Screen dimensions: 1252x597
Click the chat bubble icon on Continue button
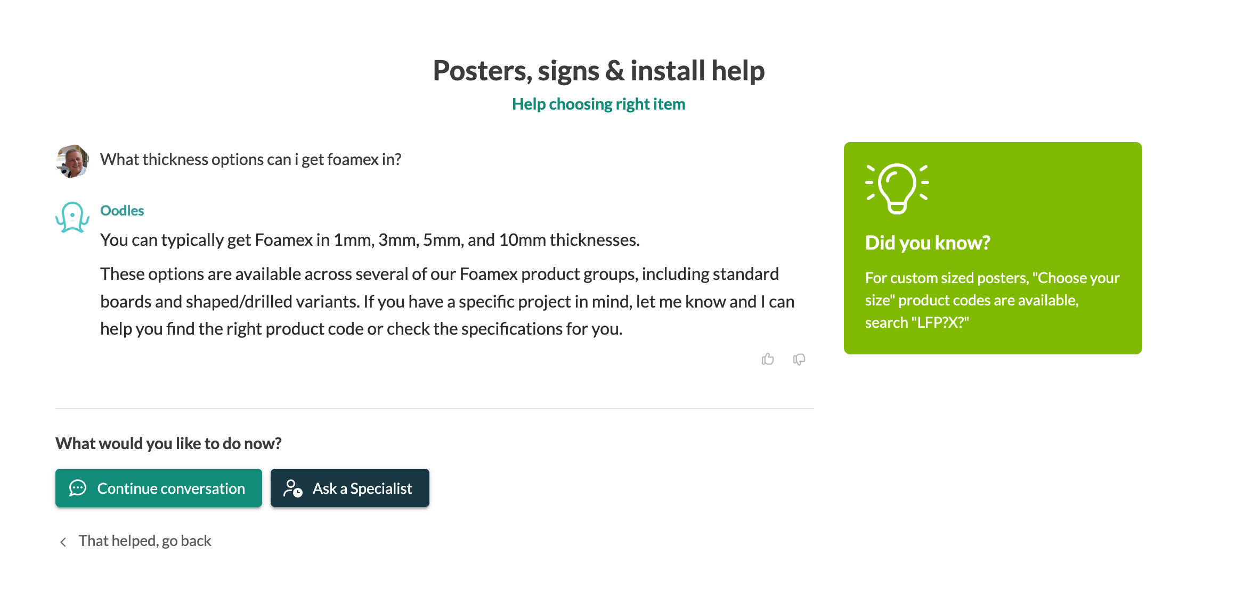pyautogui.click(x=78, y=488)
